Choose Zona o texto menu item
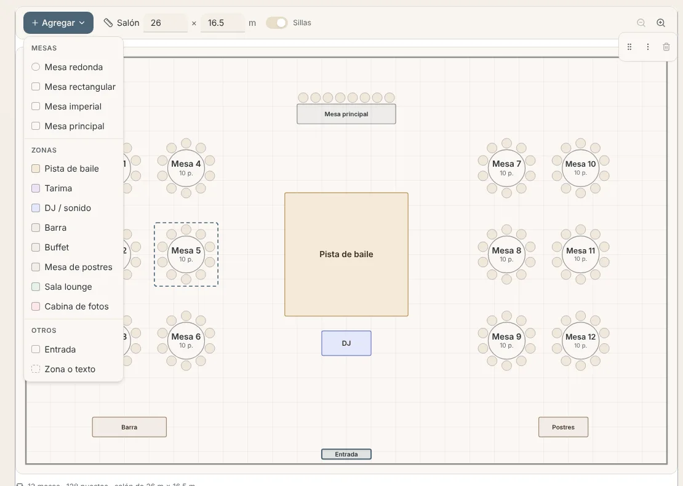Screen dimensions: 683x486 click(x=74, y=369)
